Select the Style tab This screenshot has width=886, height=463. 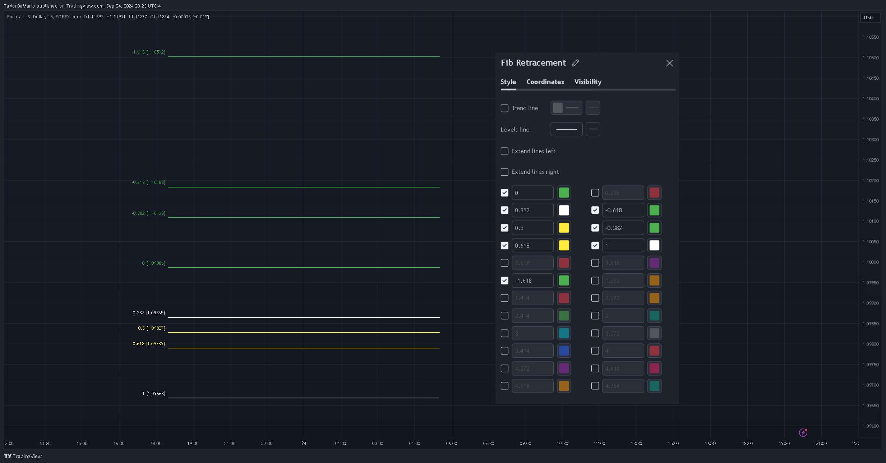(x=508, y=82)
